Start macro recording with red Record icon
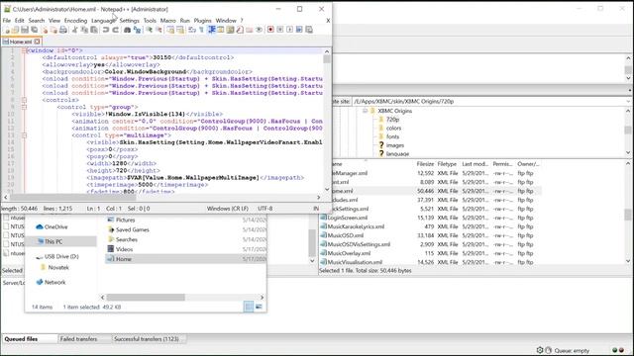Viewport: 634px width, 356px height. pos(270,30)
